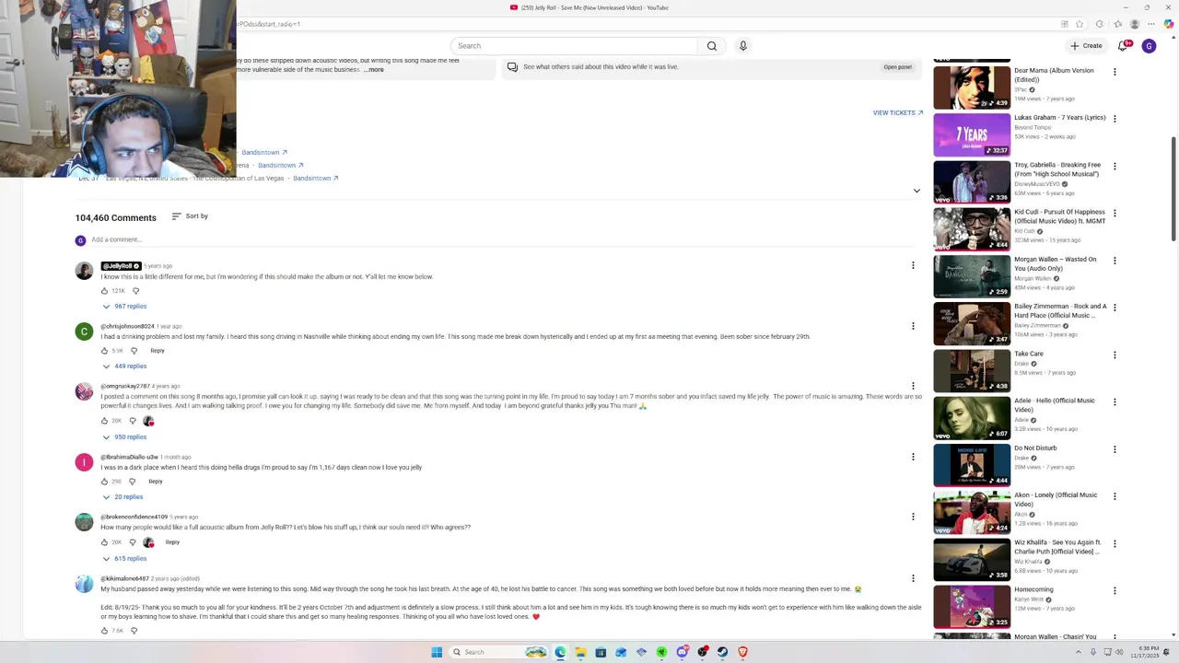
Task: Open the Wiz Khalifa See You Again thumbnail
Action: coord(972,560)
